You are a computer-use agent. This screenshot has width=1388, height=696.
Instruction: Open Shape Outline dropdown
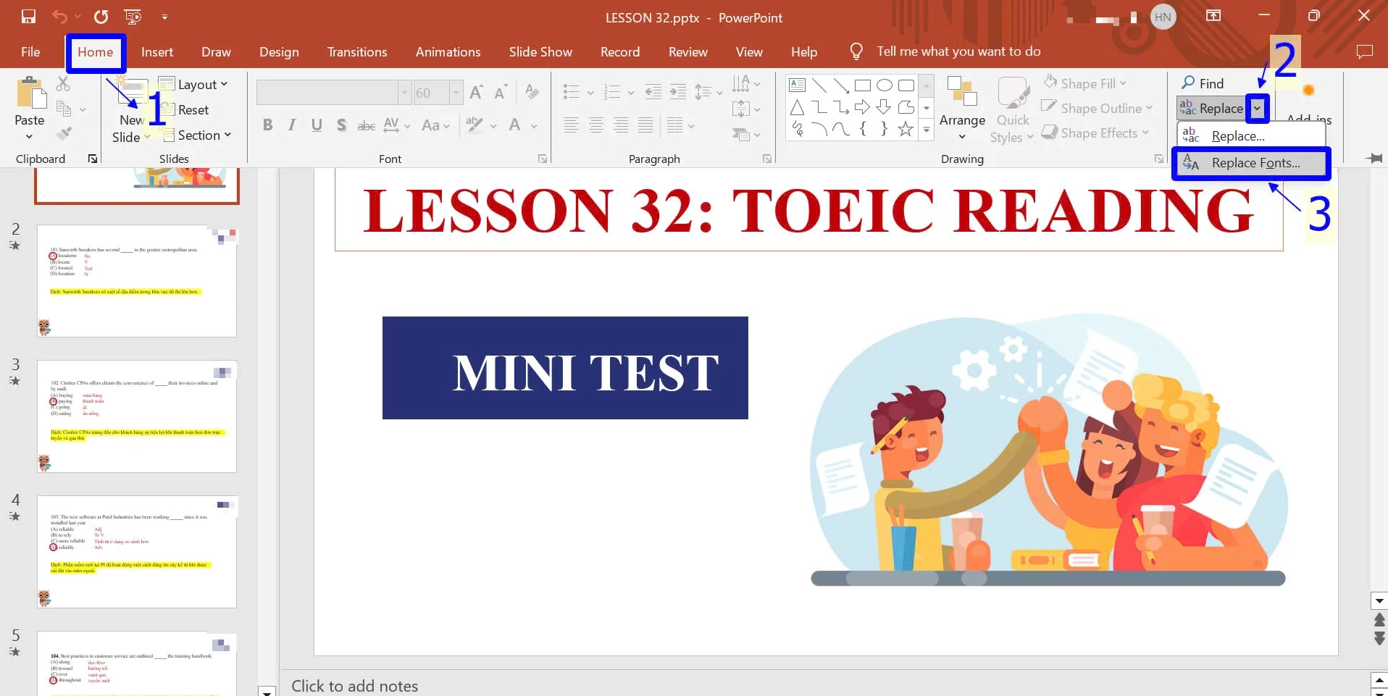pyautogui.click(x=1098, y=108)
